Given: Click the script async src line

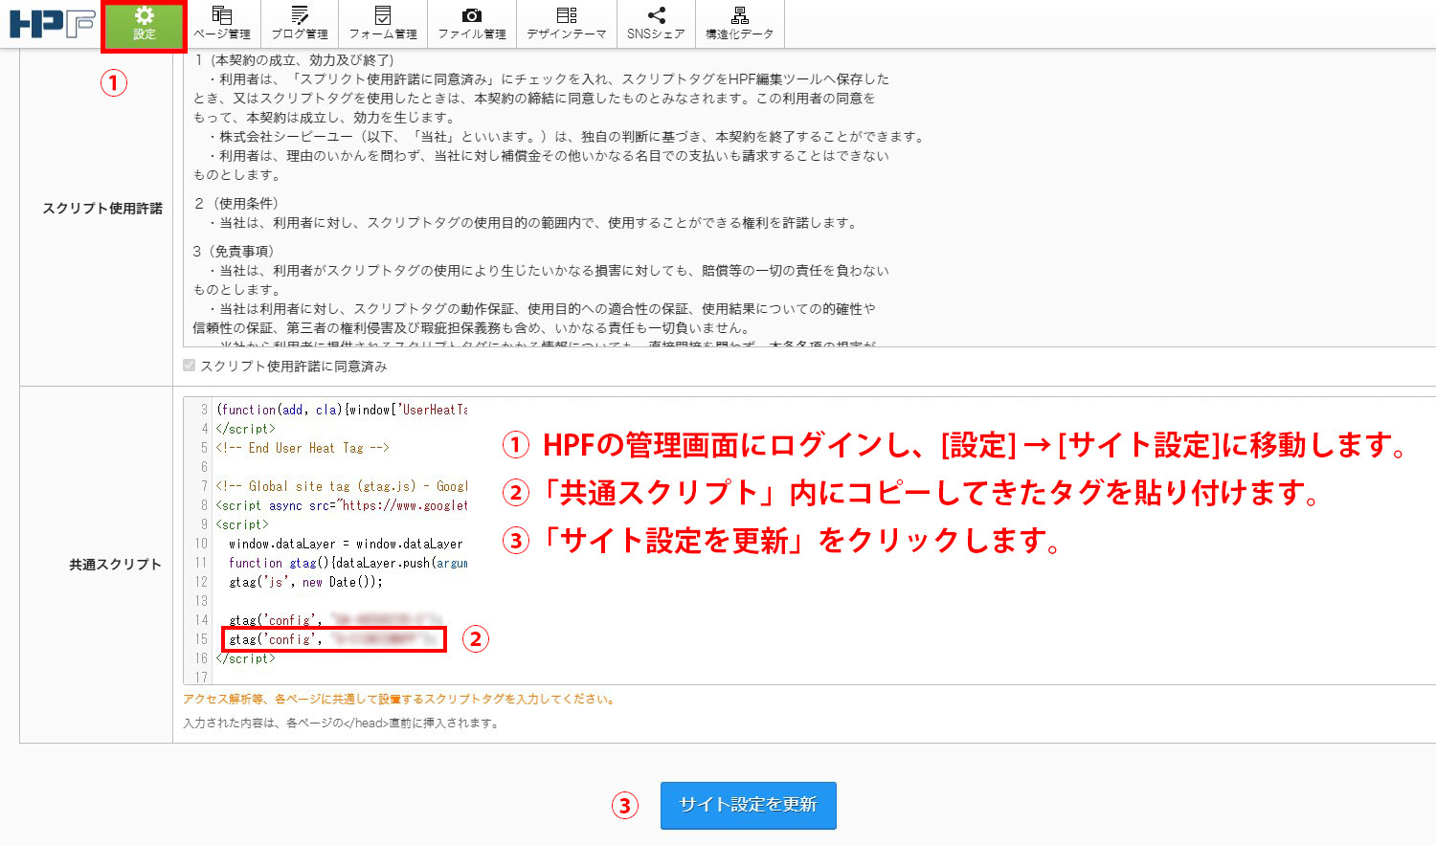Looking at the screenshot, I should 342,505.
